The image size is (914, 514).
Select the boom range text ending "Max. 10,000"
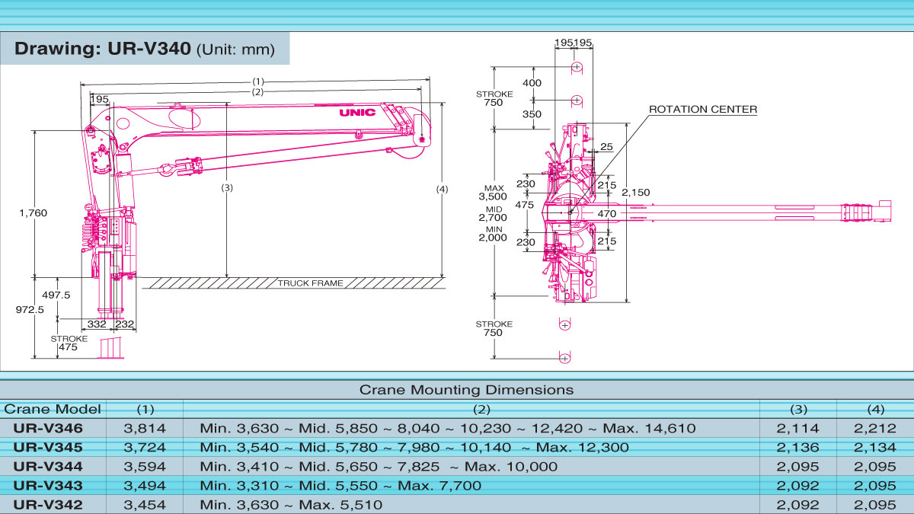point(379,467)
